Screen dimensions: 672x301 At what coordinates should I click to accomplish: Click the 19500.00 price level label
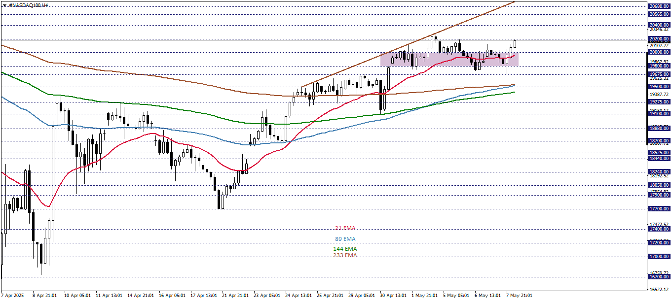659,86
